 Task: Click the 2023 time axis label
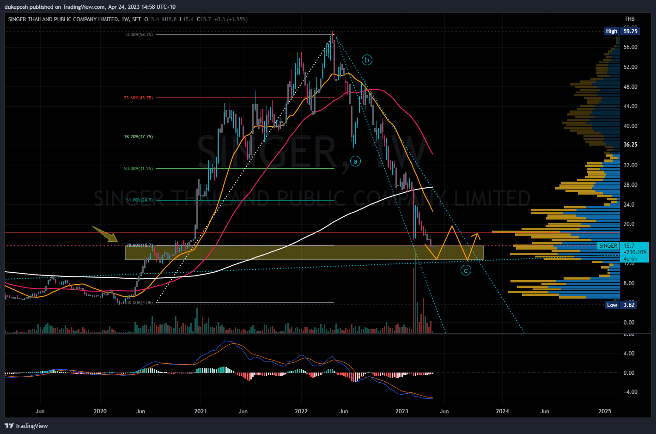click(402, 411)
